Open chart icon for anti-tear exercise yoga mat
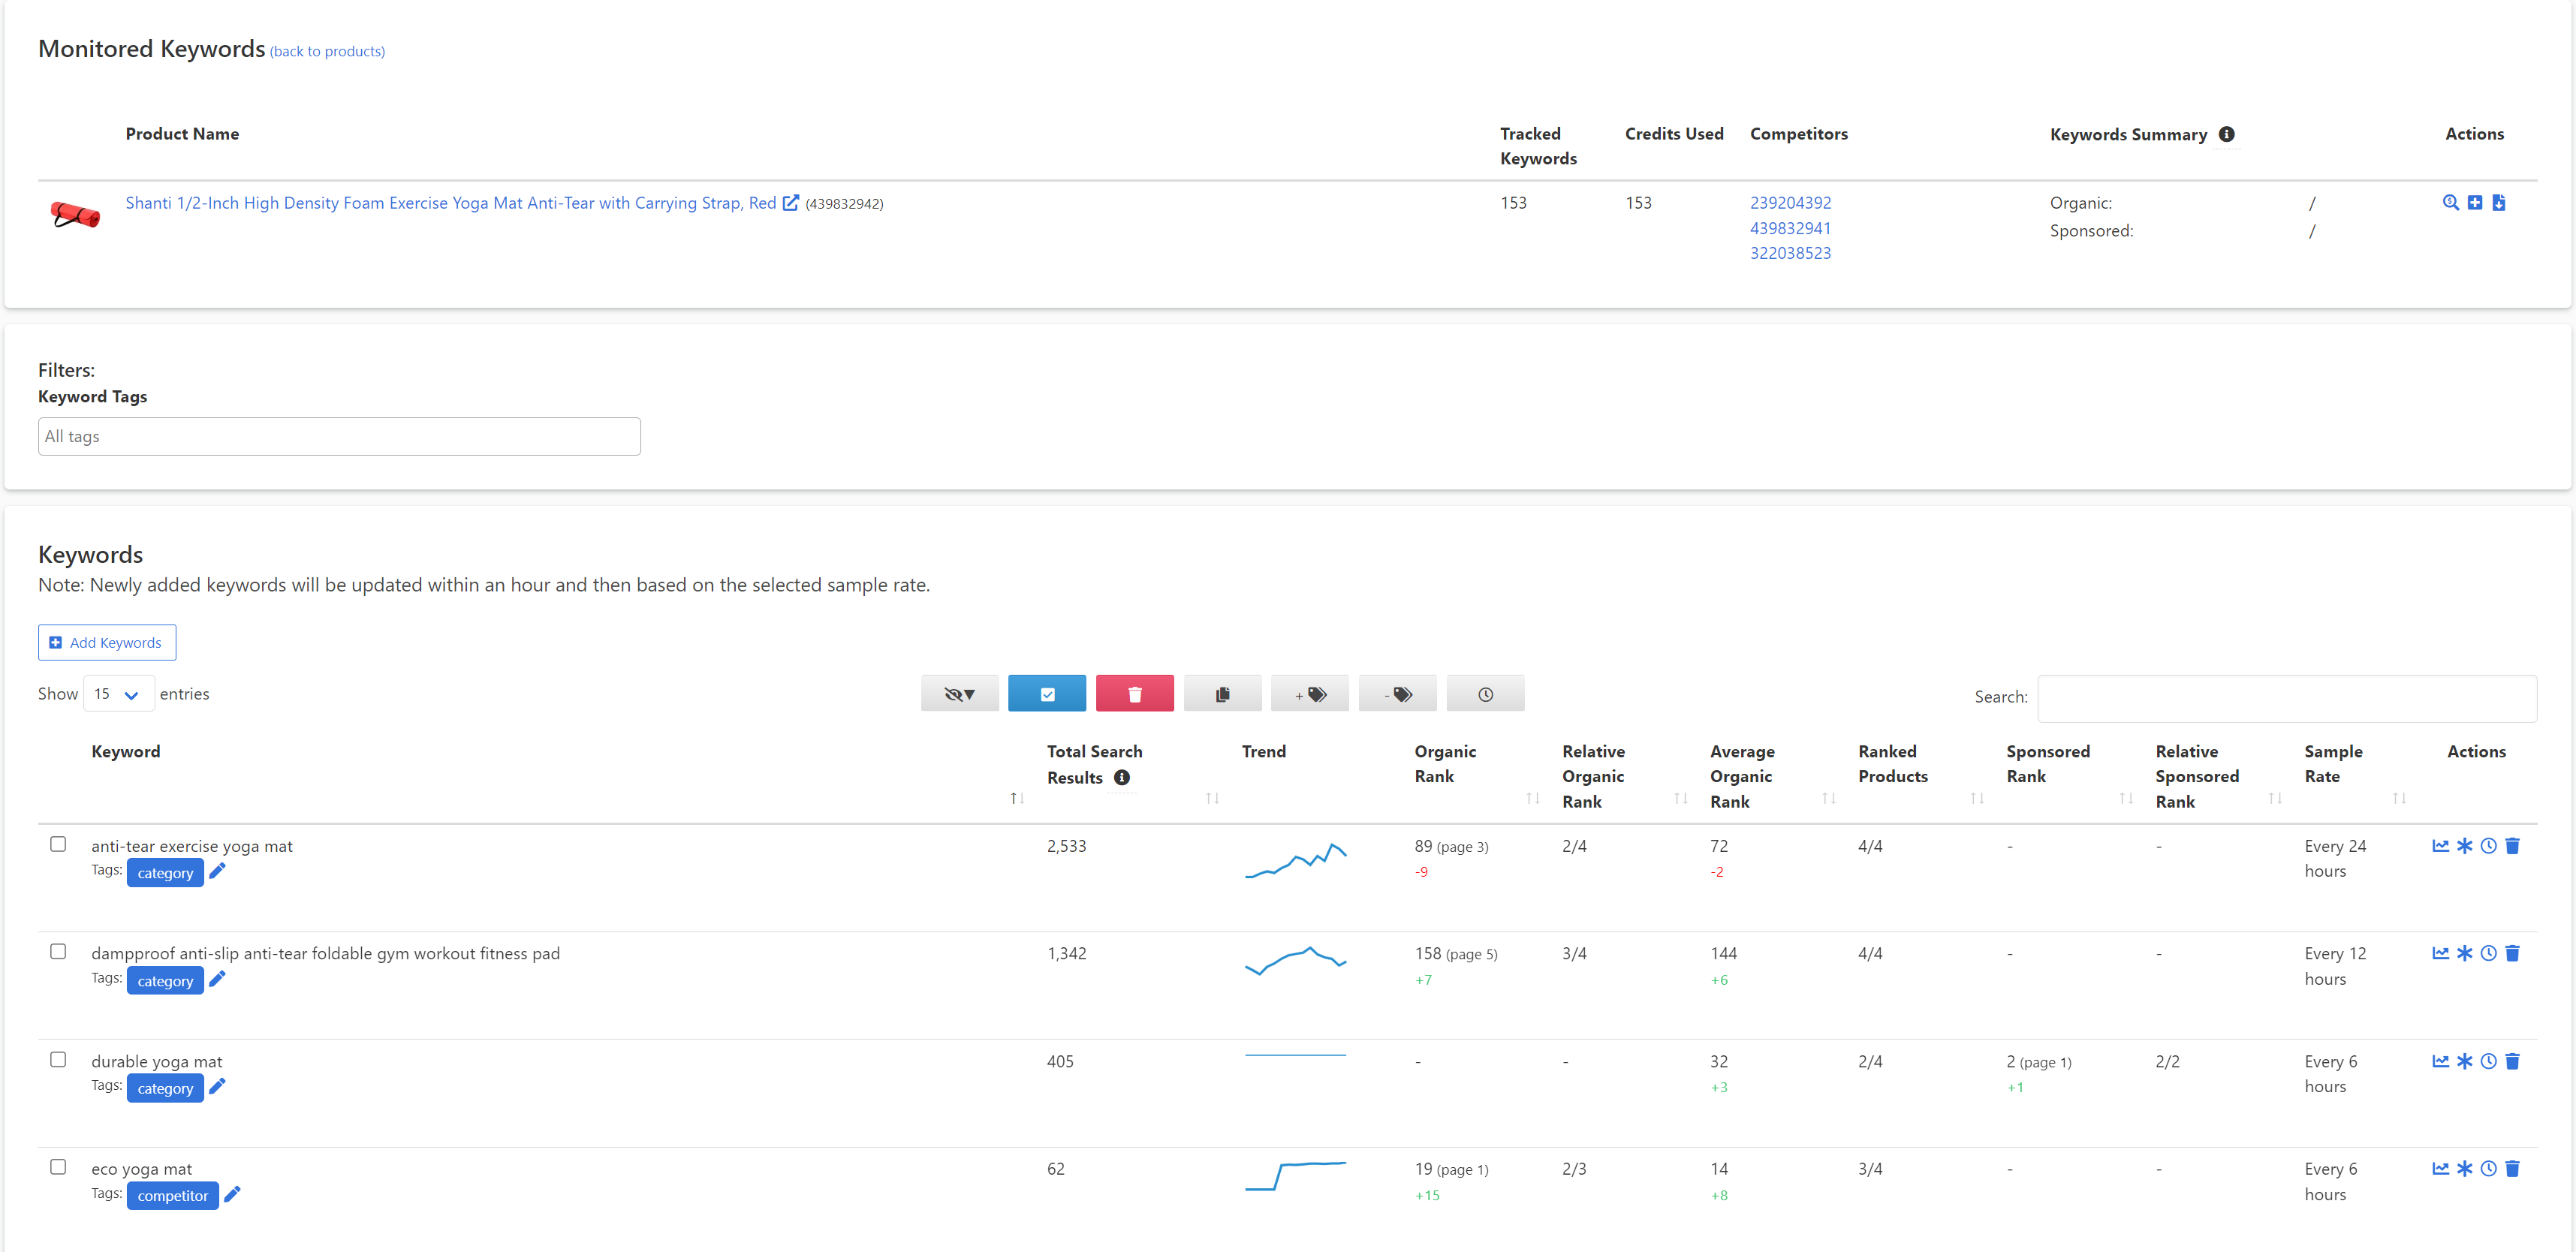The width and height of the screenshot is (2576, 1252). point(2440,846)
